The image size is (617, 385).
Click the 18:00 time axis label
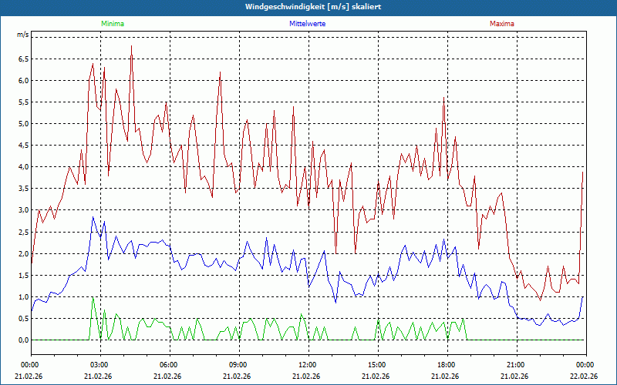(x=447, y=365)
